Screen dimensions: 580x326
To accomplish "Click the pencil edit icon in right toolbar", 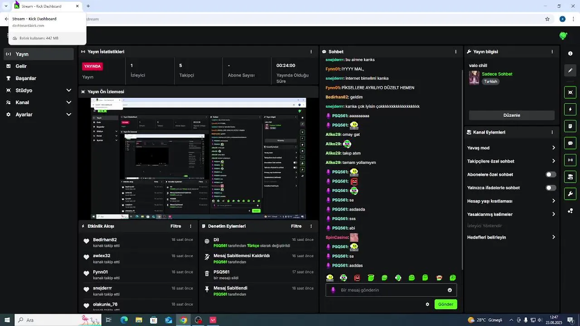I will coord(570,70).
